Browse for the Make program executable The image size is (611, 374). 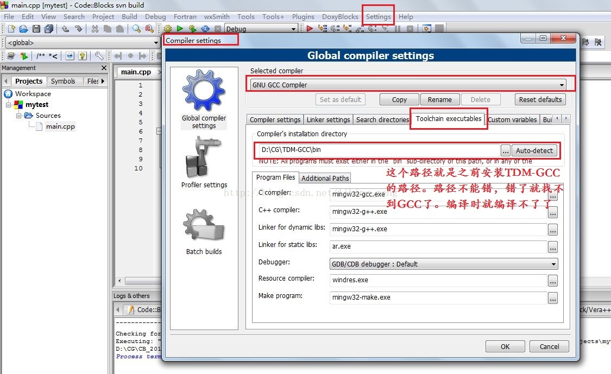552,298
